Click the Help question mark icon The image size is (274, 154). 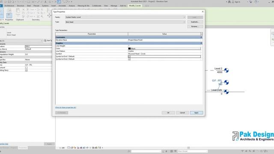click(256, 2)
